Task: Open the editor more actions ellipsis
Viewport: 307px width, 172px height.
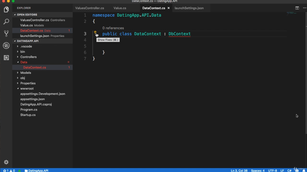Action: pos(305,8)
